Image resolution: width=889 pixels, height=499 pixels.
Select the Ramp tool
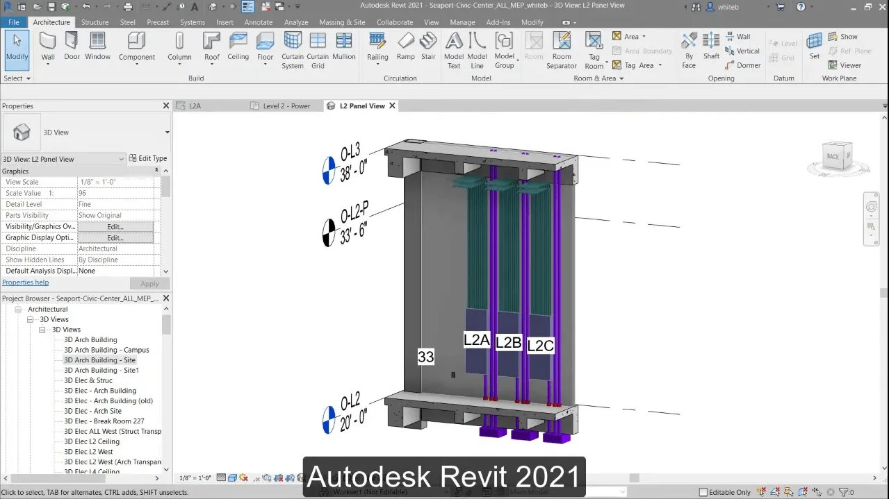click(406, 46)
